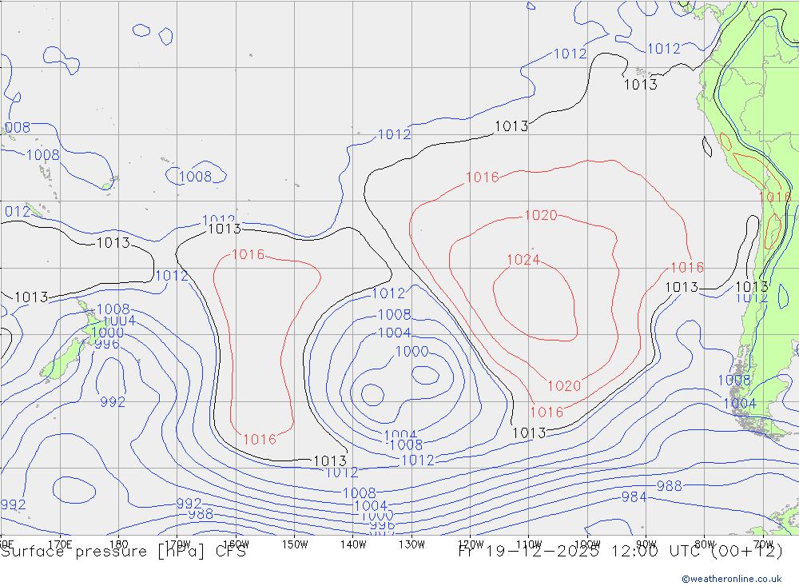Viewport: 799px width, 586px height.
Task: Click the 1008 label off southern Chile
Action: pyautogui.click(x=733, y=380)
